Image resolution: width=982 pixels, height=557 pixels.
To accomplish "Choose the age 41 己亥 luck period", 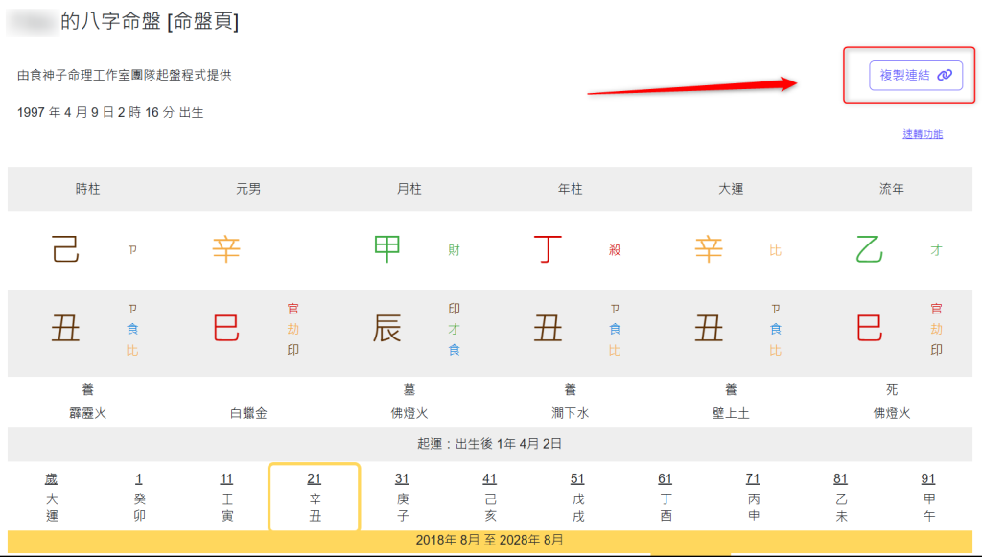I will click(x=490, y=497).
